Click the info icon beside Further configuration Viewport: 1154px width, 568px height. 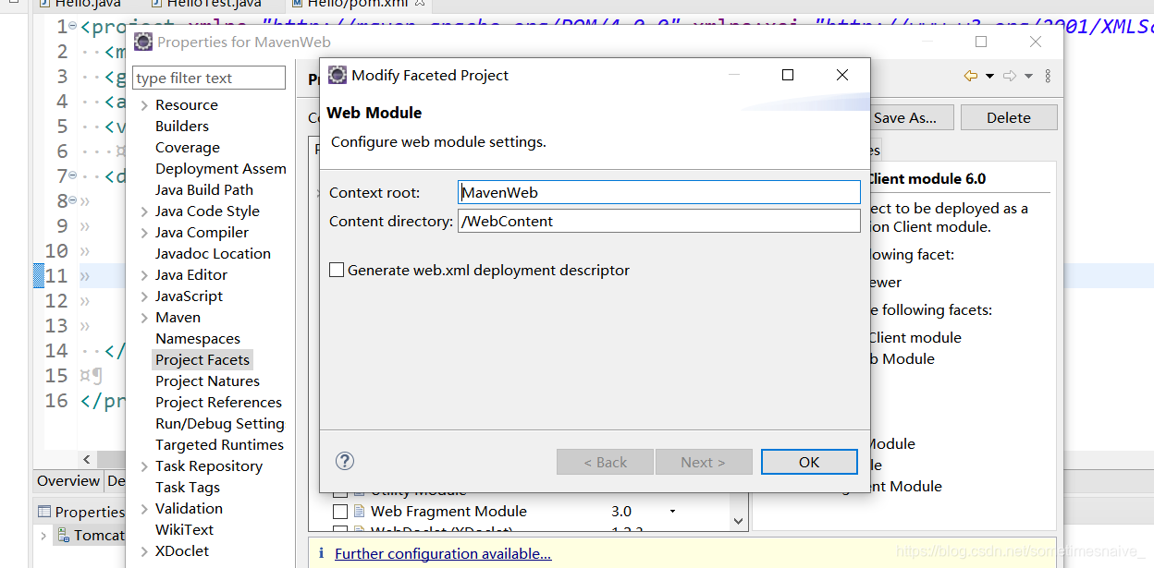point(321,553)
